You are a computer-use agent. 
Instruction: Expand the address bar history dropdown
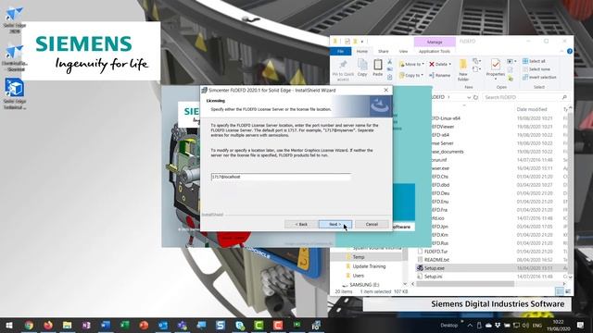[x=469, y=97]
